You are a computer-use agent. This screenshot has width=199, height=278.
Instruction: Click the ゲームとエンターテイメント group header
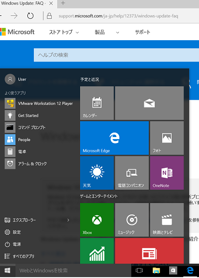99,196
